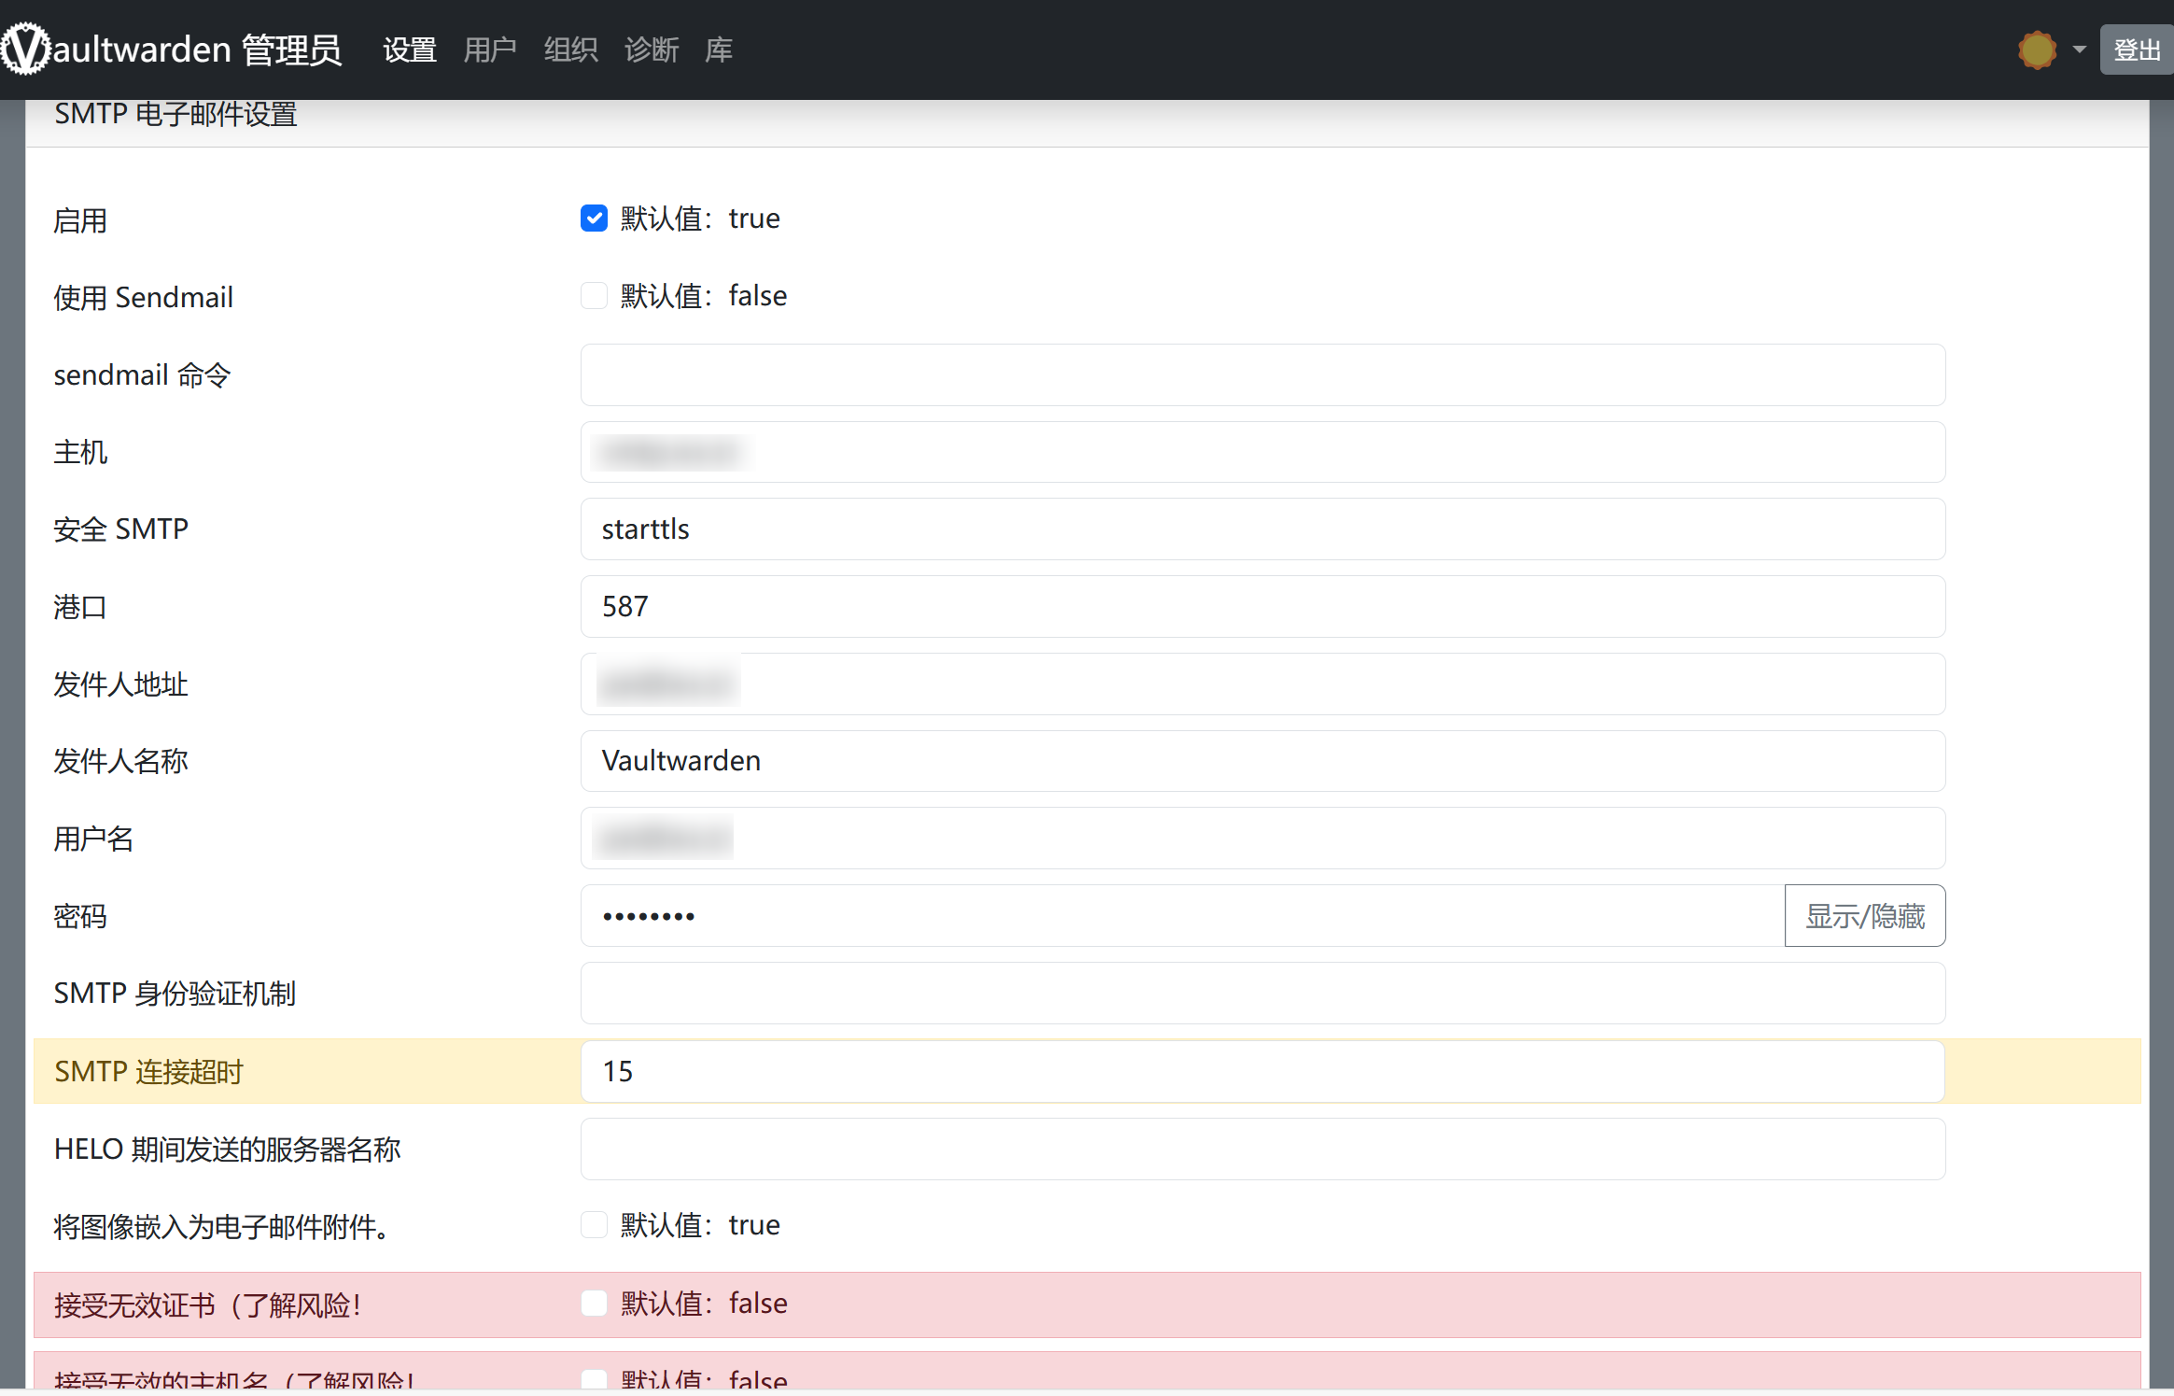The image size is (2174, 1396).
Task: Collapse the SMTP 电子邮件设置 section header
Action: tap(175, 115)
